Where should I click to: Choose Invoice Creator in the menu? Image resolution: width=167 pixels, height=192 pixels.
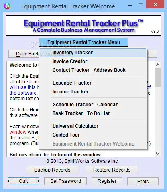93,61
